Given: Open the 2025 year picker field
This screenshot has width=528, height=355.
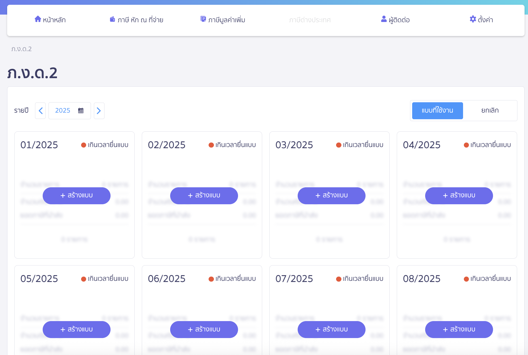Looking at the screenshot, I should (x=63, y=111).
